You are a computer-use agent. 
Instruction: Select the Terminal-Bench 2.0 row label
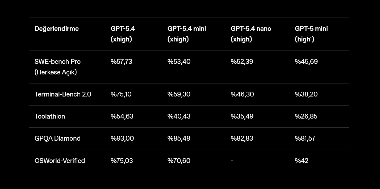[63, 94]
